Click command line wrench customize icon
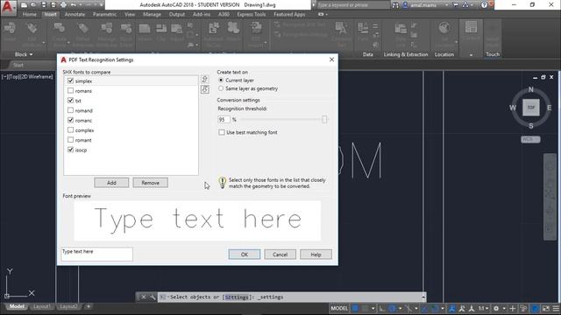The width and height of the screenshot is (561, 315). [x=153, y=297]
